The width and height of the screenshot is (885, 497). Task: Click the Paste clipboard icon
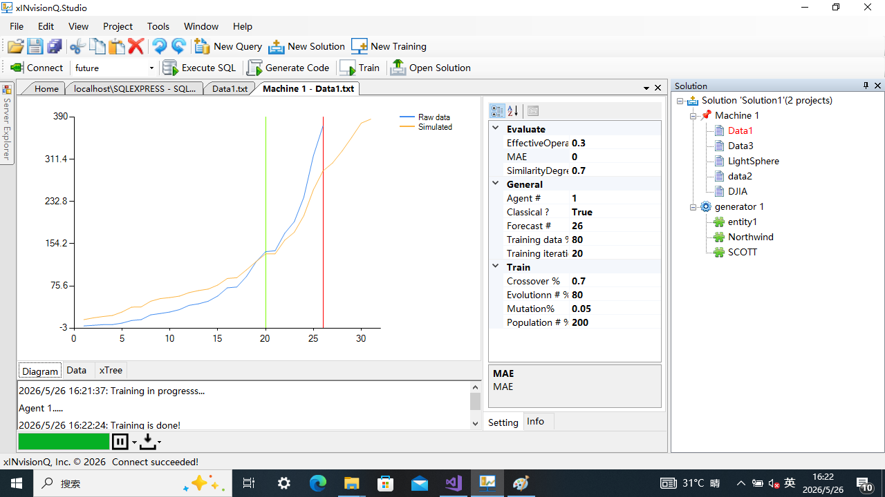pyautogui.click(x=117, y=46)
